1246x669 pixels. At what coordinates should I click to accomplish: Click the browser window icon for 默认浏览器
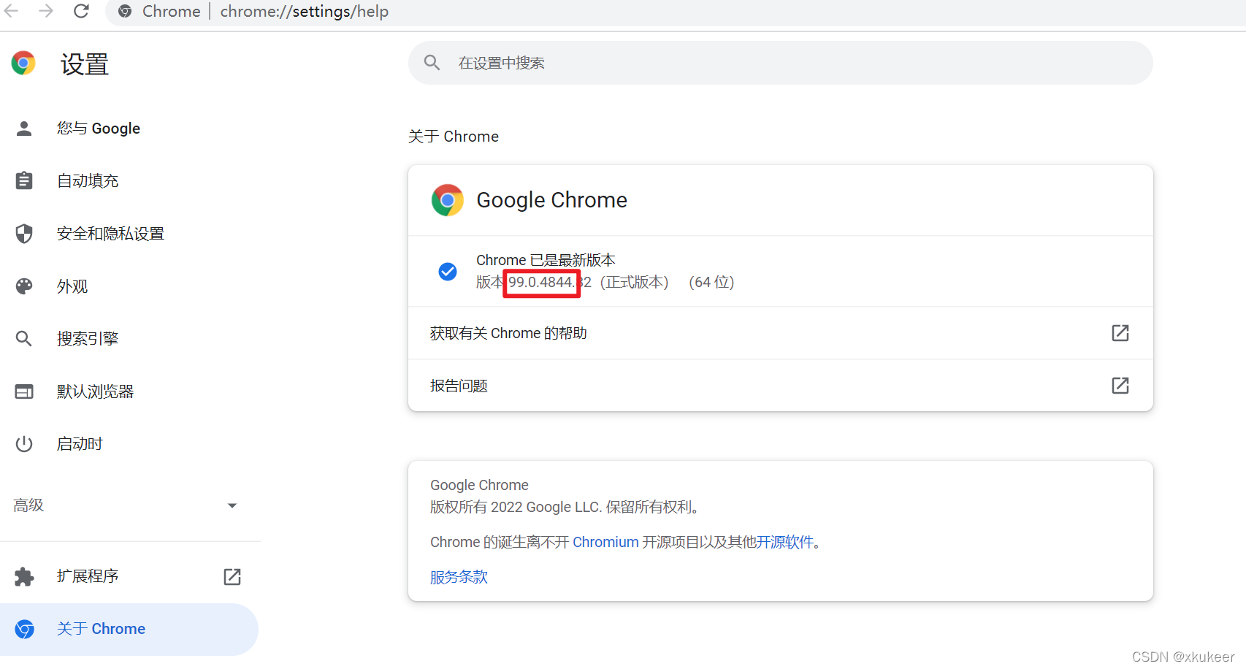pos(24,391)
